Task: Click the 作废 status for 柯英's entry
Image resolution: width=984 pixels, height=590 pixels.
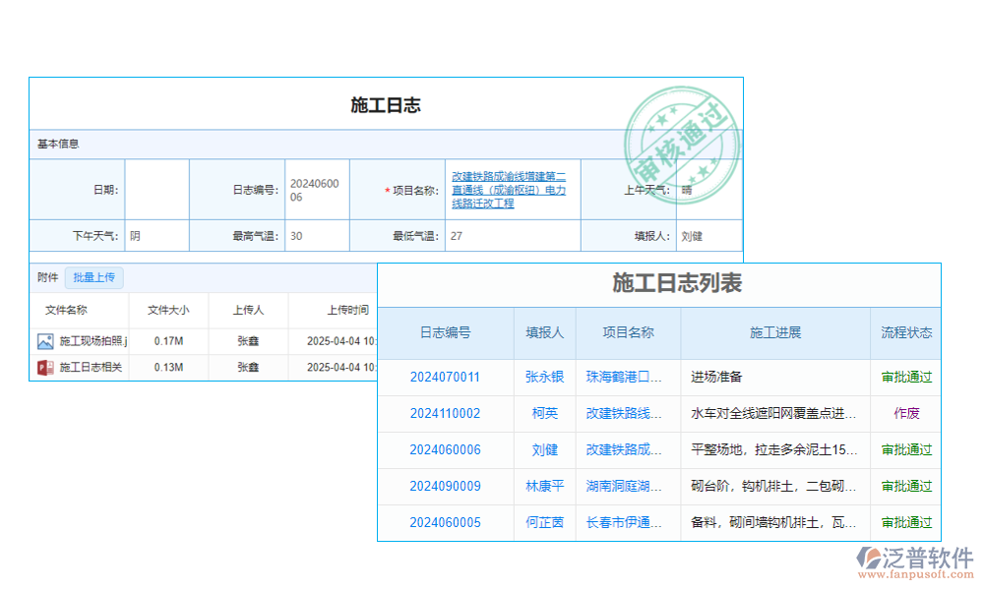Action: click(905, 413)
